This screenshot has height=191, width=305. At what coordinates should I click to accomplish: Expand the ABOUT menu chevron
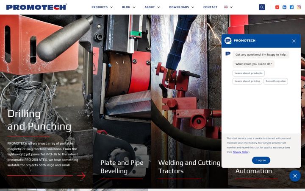point(158,7)
